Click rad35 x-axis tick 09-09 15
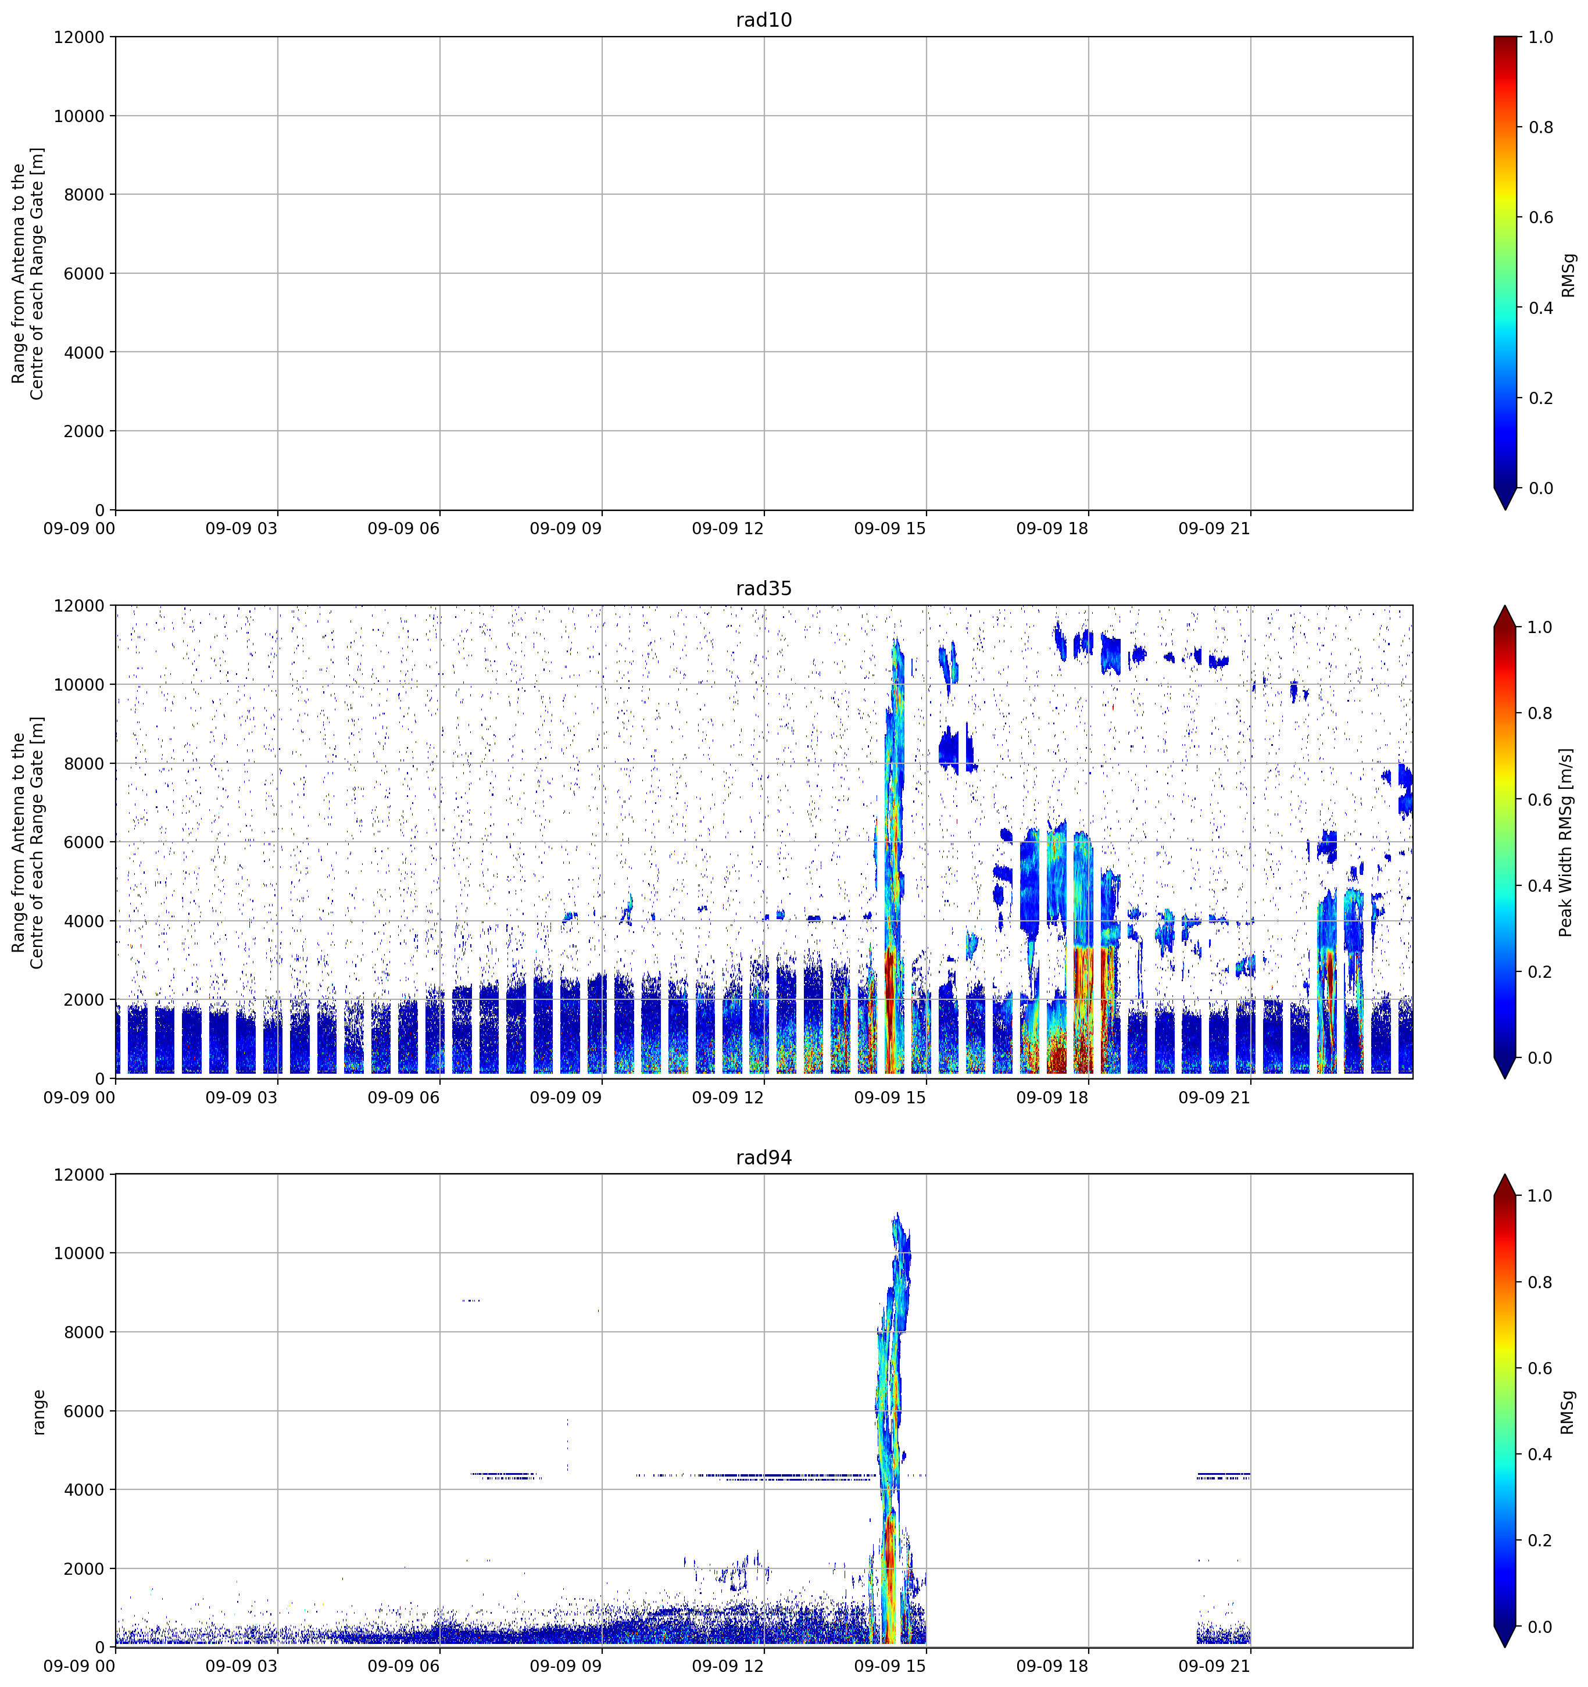Image resolution: width=1588 pixels, height=1687 pixels. click(x=890, y=1097)
